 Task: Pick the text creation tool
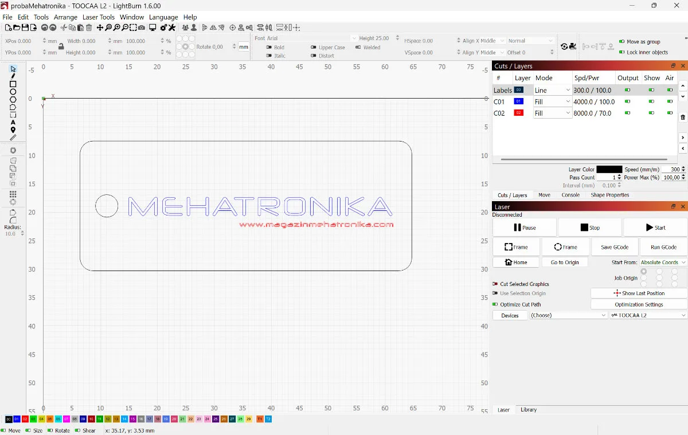(13, 123)
